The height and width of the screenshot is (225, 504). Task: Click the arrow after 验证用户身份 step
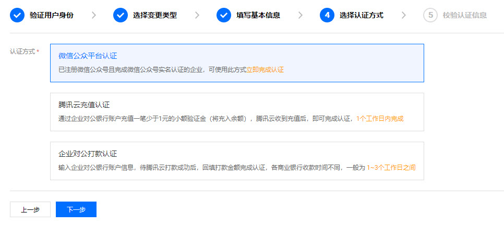click(94, 15)
